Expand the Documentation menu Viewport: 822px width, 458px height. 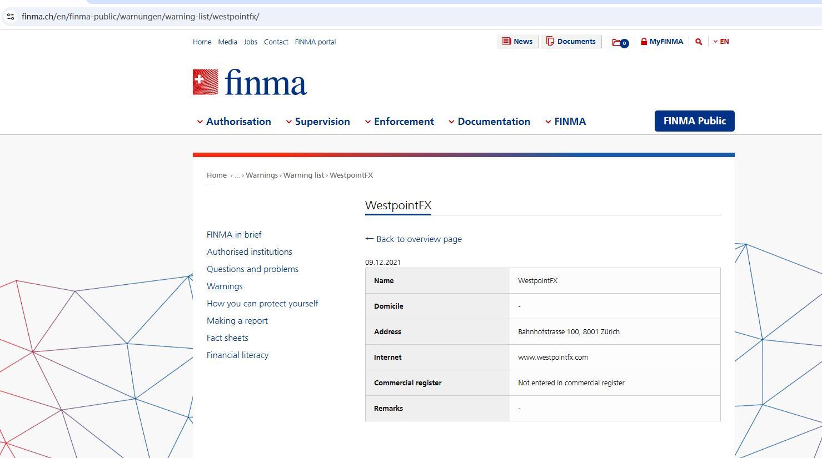coord(489,122)
